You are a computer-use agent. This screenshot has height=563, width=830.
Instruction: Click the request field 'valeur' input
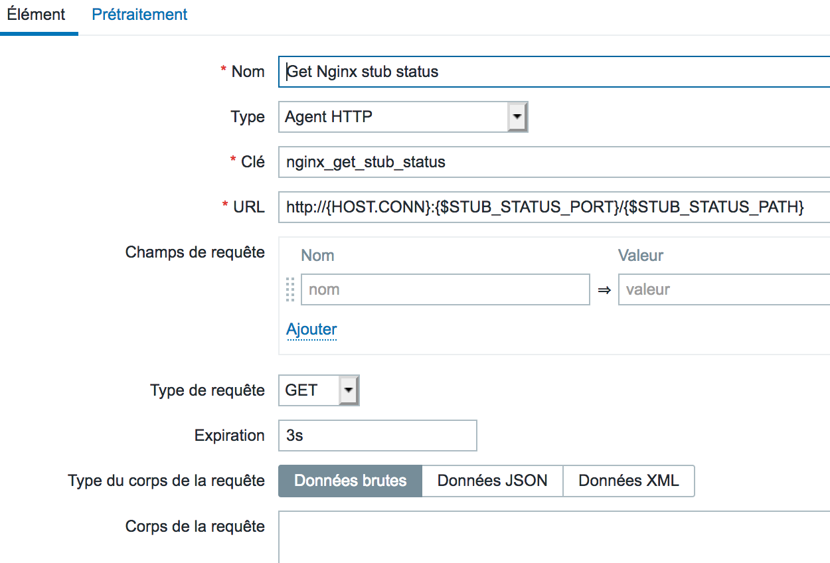[724, 289]
